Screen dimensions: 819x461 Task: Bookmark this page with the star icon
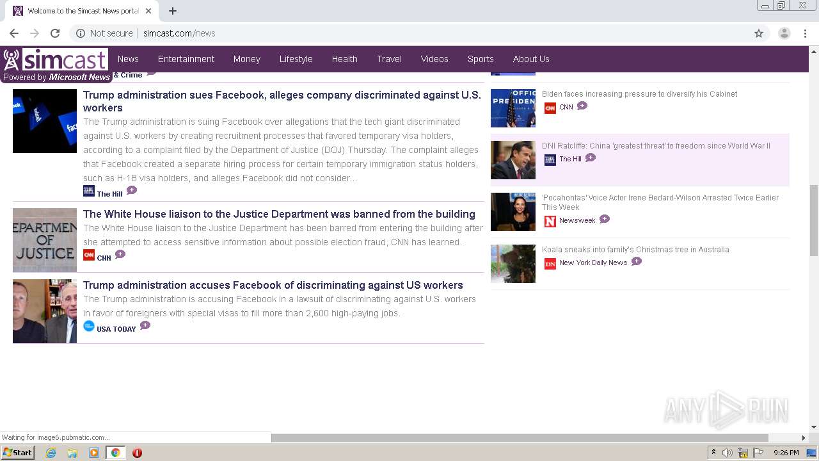pos(759,33)
